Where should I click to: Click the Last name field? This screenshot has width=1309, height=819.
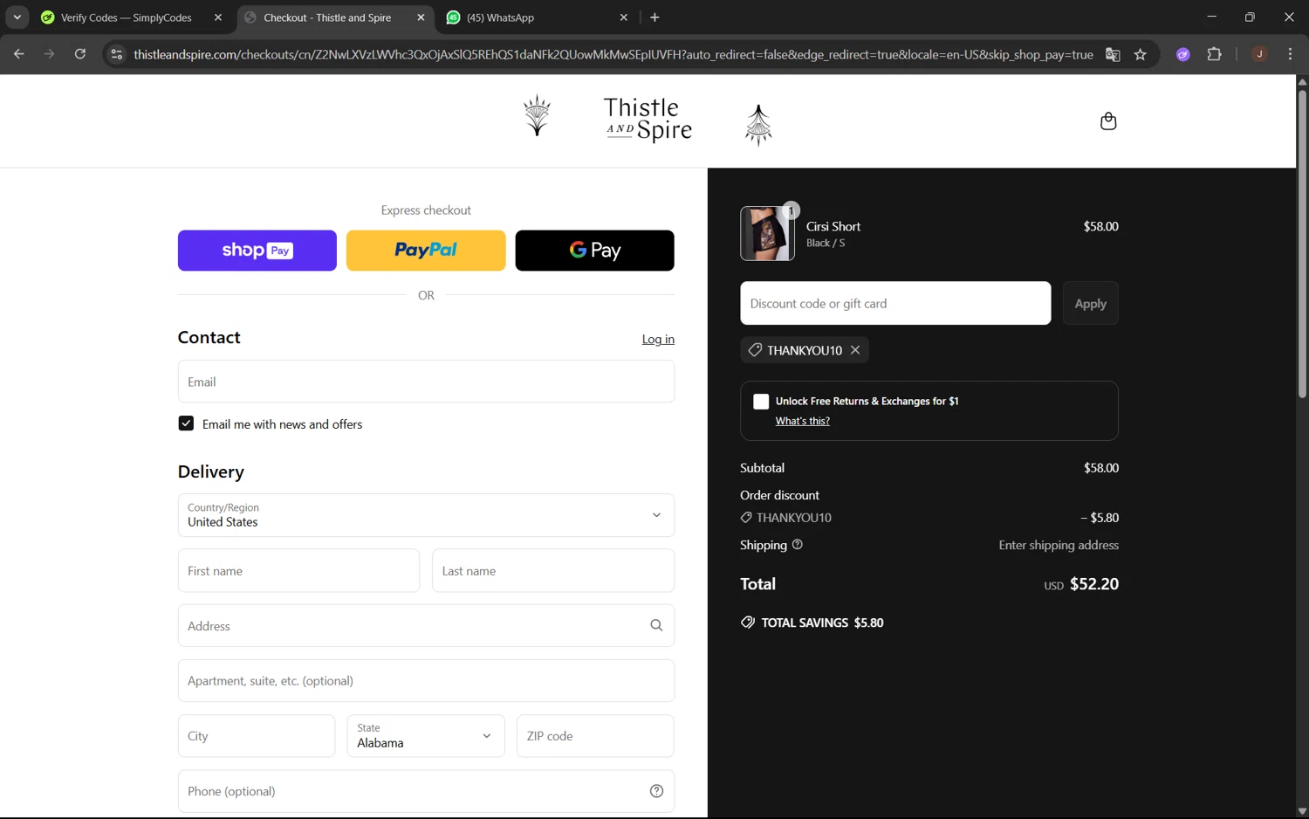[x=553, y=571]
